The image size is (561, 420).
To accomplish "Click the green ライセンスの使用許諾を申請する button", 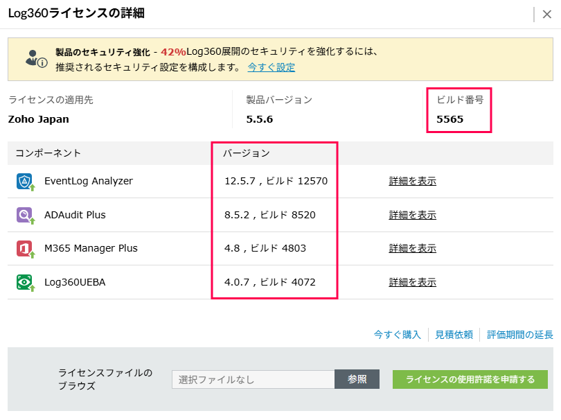I will (x=470, y=379).
